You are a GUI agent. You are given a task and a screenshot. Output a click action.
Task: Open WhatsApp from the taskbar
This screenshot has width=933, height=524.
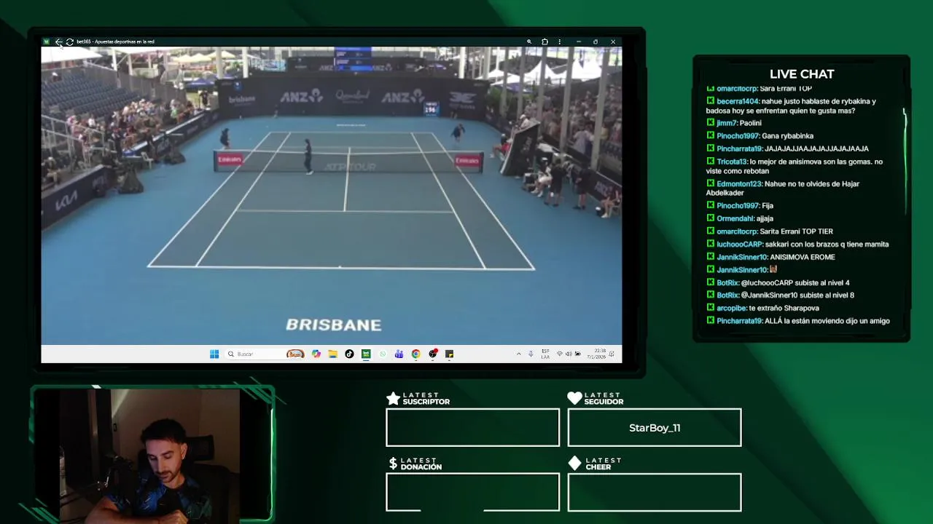(x=383, y=354)
